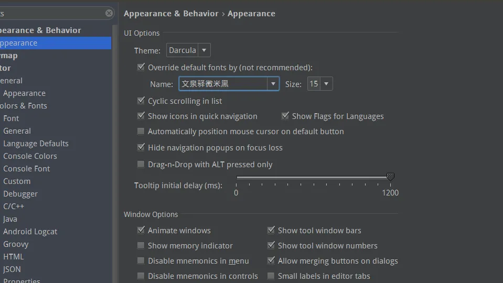The image size is (503, 283).
Task: Turn on Show memory indicator
Action: (x=141, y=245)
